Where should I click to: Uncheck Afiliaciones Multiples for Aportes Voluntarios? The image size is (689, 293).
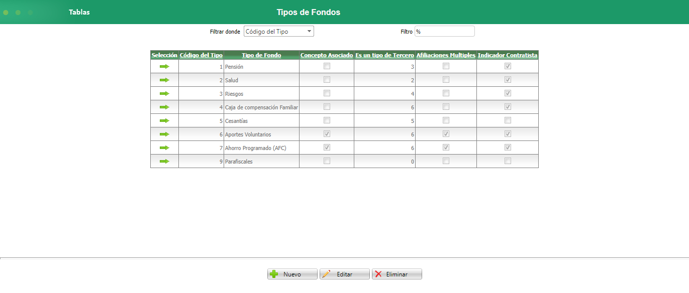point(446,133)
